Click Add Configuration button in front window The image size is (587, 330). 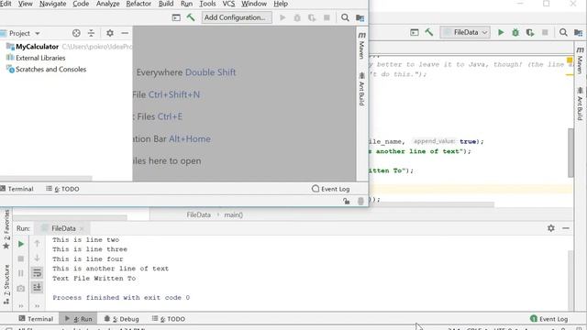click(237, 17)
